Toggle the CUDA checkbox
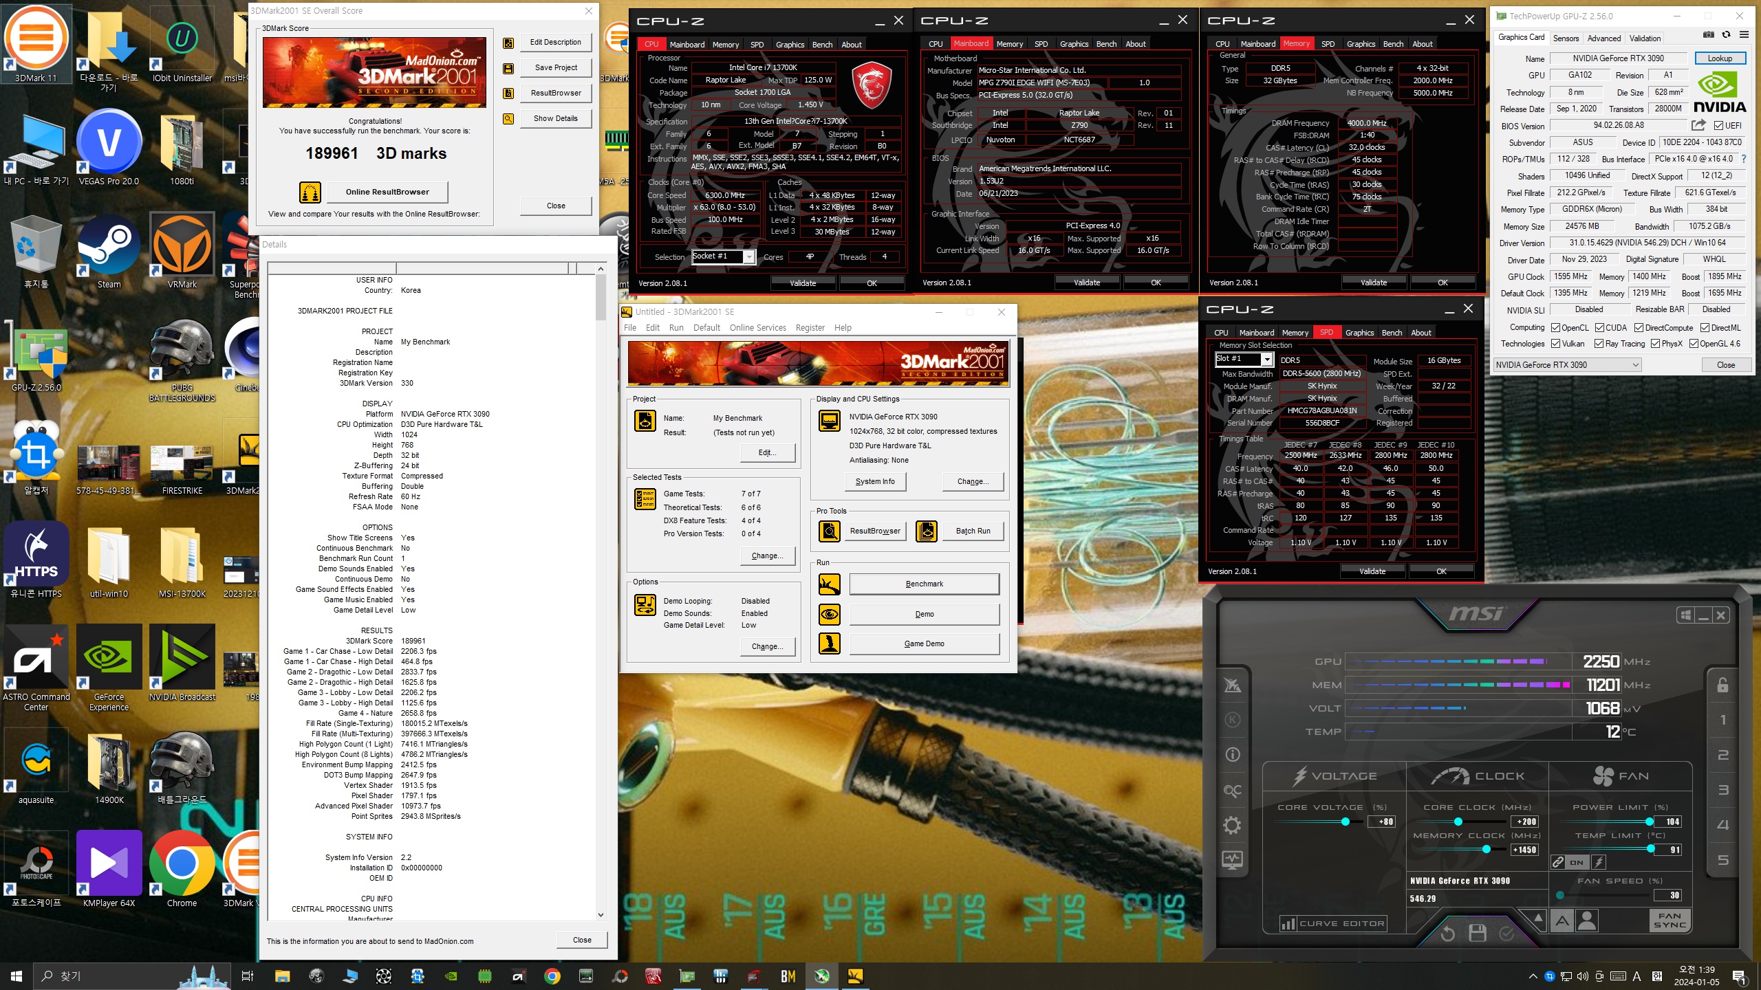1761x990 pixels. pos(1599,328)
